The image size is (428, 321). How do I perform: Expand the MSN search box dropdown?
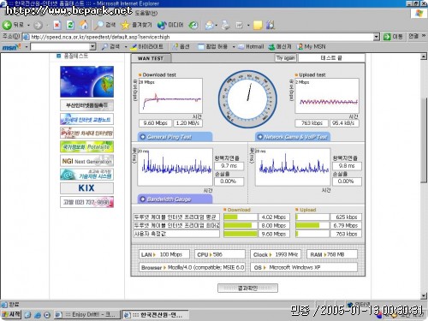point(92,46)
